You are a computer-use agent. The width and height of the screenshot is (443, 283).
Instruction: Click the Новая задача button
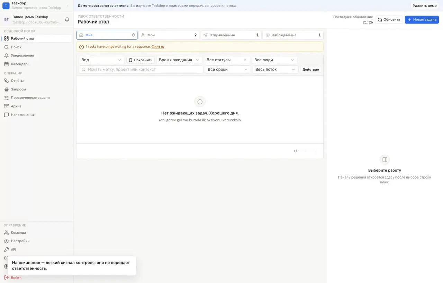(422, 20)
